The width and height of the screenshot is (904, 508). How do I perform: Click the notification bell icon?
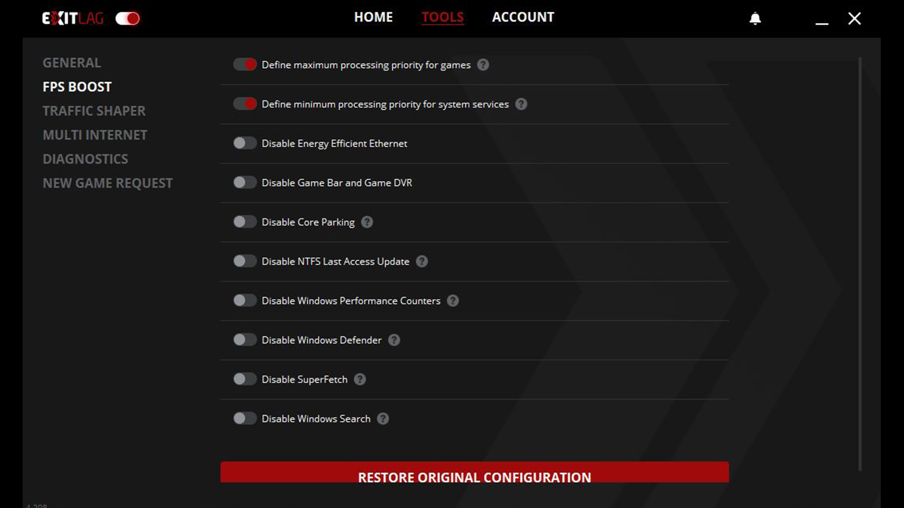(x=755, y=19)
